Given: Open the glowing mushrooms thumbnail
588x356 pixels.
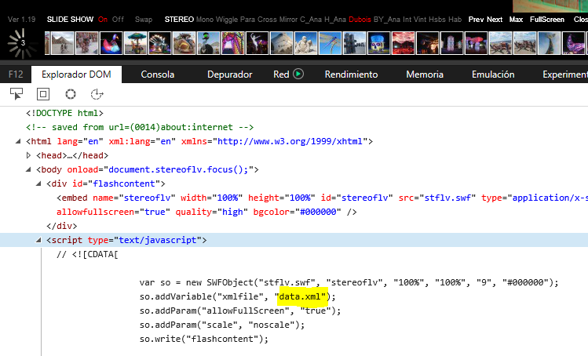Looking at the screenshot, I should [476, 43].
